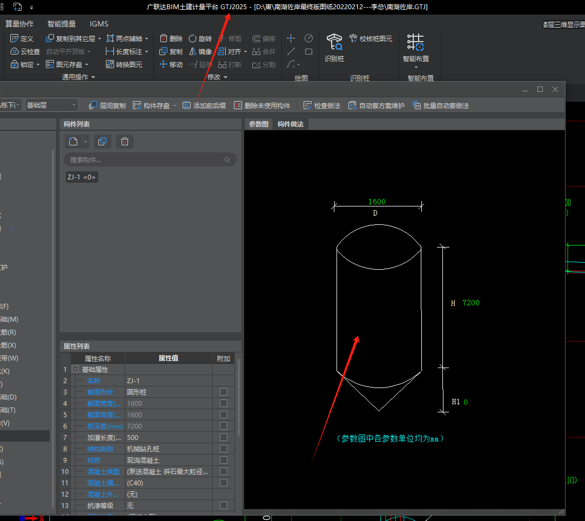
Task: Toggle 附加 checkbox for 材质 row
Action: pos(224,460)
